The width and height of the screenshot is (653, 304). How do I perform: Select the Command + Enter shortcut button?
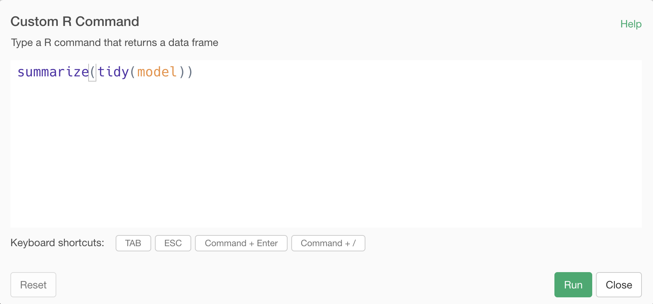241,243
